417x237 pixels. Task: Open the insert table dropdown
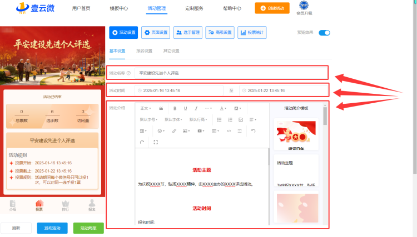tap(215, 131)
